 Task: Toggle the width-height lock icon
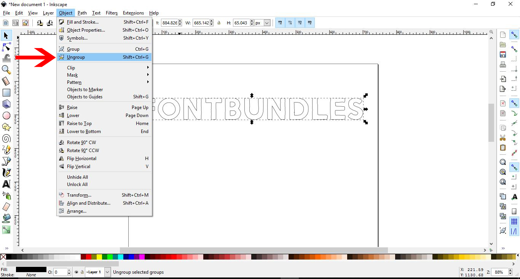(219, 23)
